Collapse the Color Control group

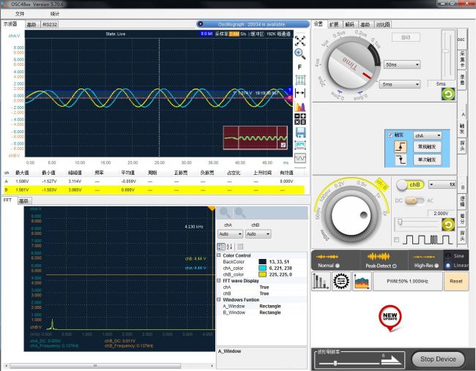(219, 255)
